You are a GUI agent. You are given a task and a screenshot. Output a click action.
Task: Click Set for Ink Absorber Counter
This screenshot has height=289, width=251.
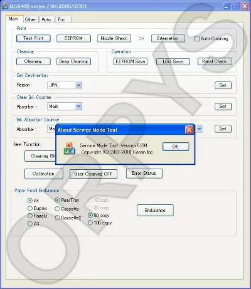[x=223, y=129]
